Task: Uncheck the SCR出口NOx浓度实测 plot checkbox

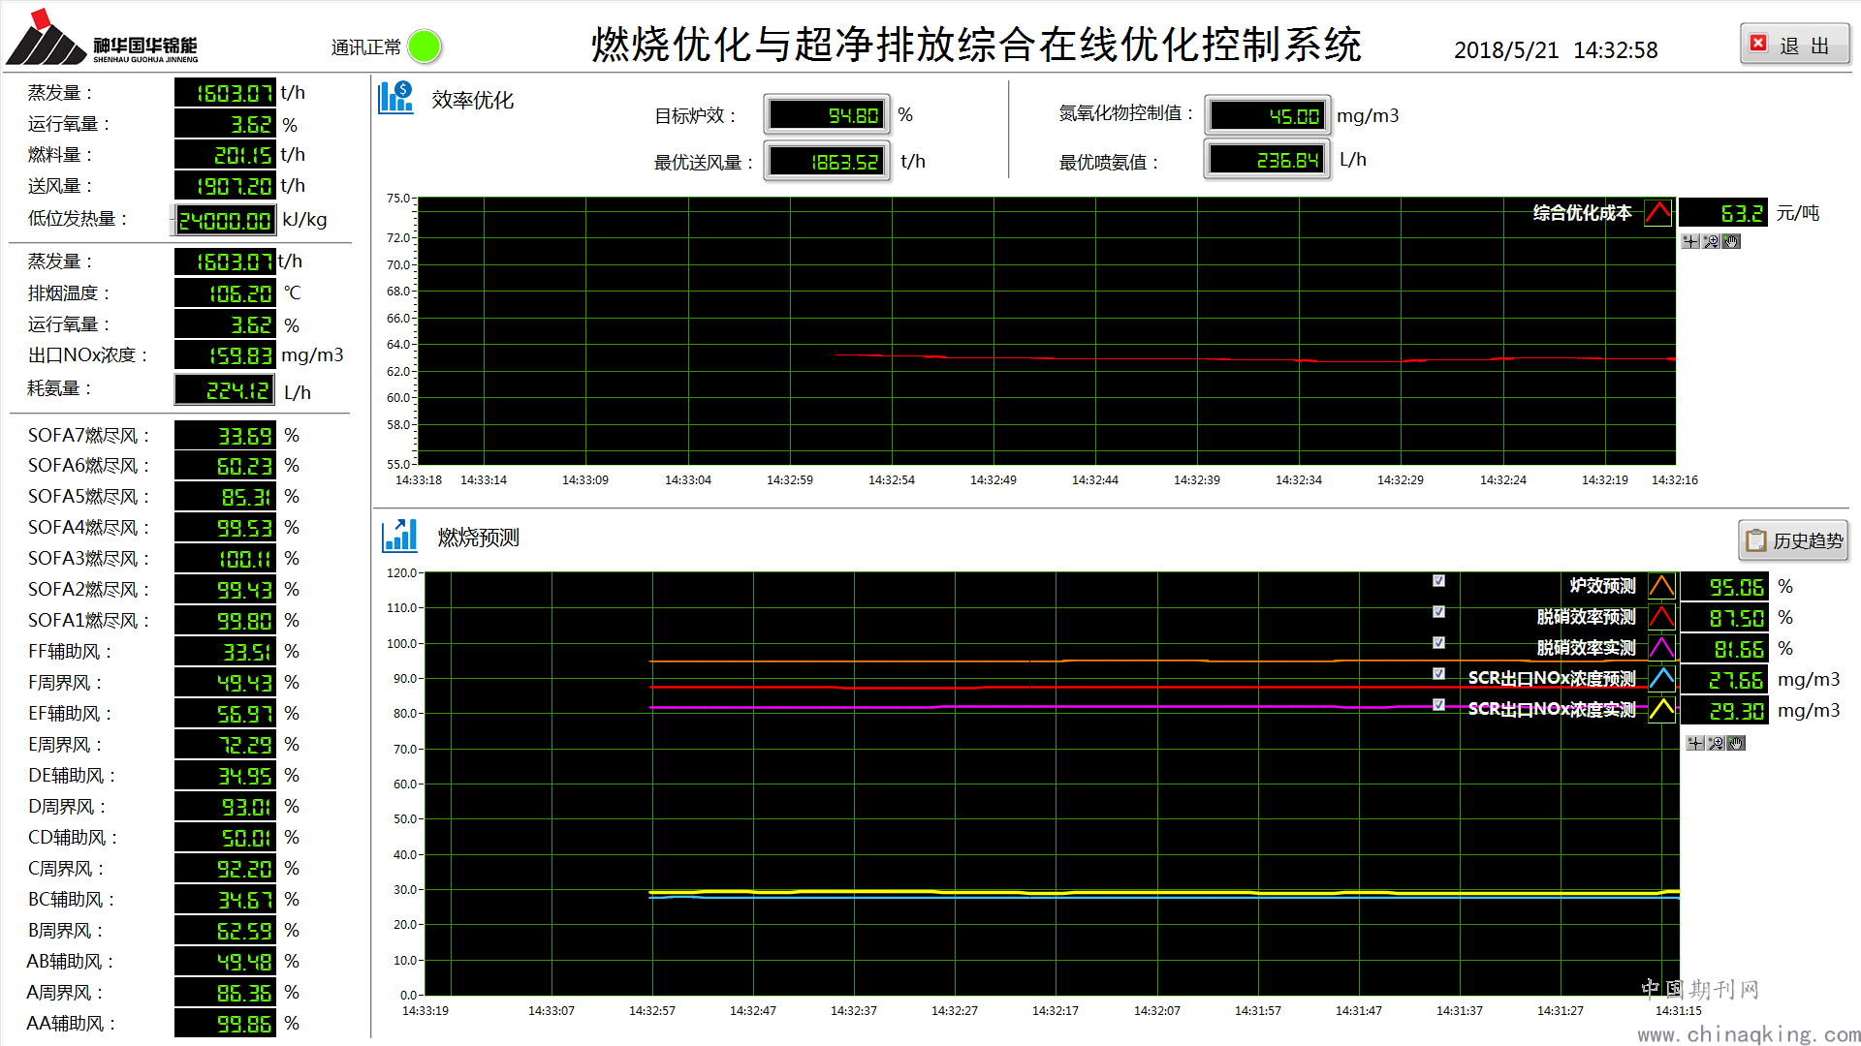Action: [x=1439, y=704]
